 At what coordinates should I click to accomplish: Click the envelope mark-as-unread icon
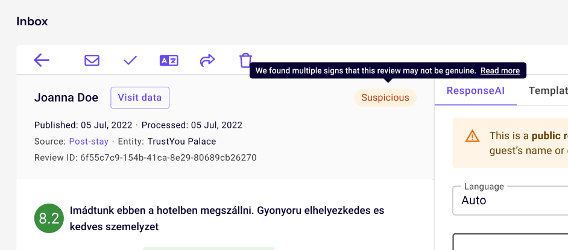click(x=92, y=60)
